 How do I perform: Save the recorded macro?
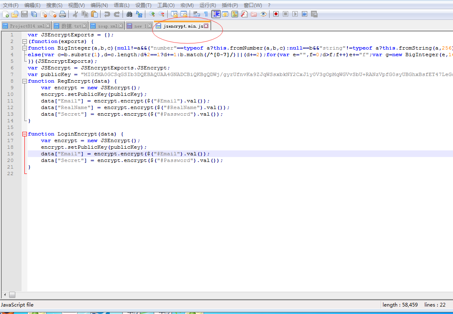point(314,14)
